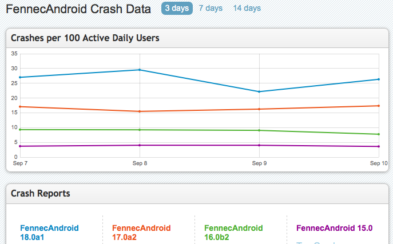
Task: Click the orange line's Sep 9 data point
Action: click(x=260, y=109)
